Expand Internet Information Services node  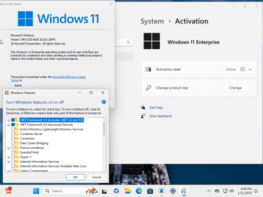click(9, 162)
